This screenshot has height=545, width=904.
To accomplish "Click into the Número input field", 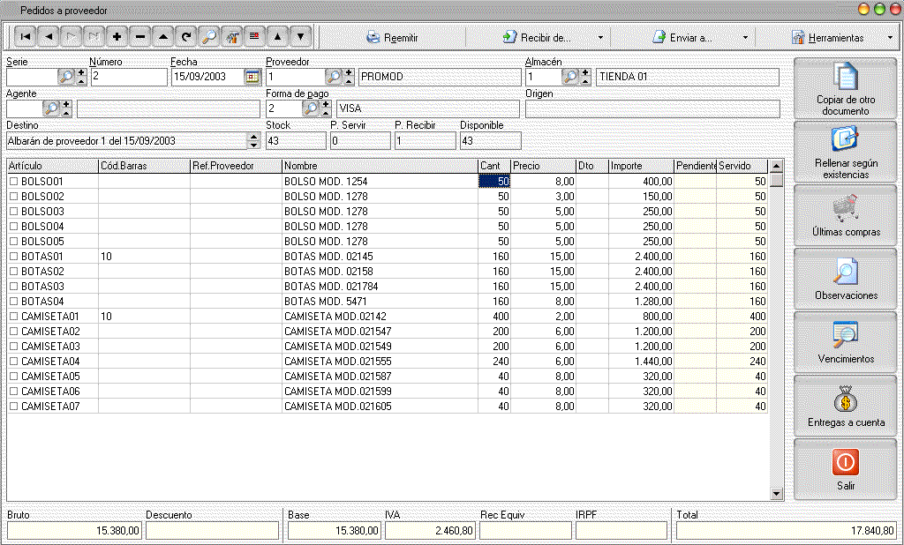I will coord(128,77).
